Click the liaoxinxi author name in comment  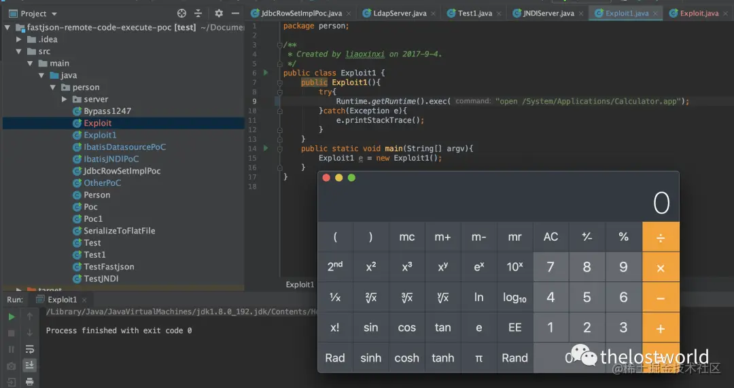pyautogui.click(x=365, y=54)
